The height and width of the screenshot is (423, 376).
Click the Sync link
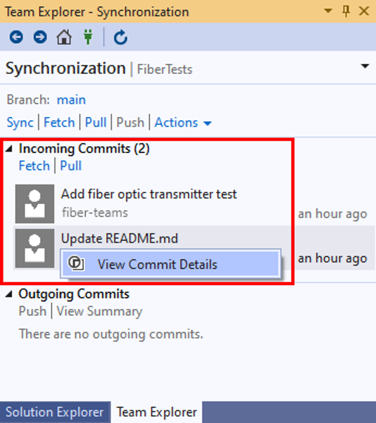pos(20,123)
